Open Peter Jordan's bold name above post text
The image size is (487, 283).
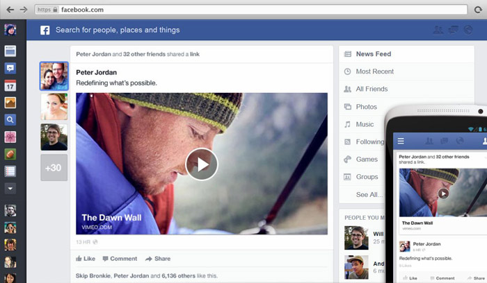[x=96, y=72]
